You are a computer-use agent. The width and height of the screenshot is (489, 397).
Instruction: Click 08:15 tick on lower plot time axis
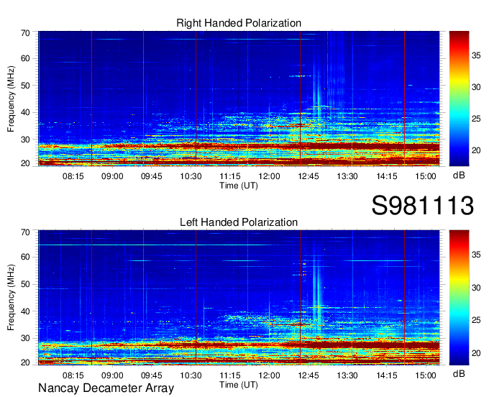coord(73,375)
